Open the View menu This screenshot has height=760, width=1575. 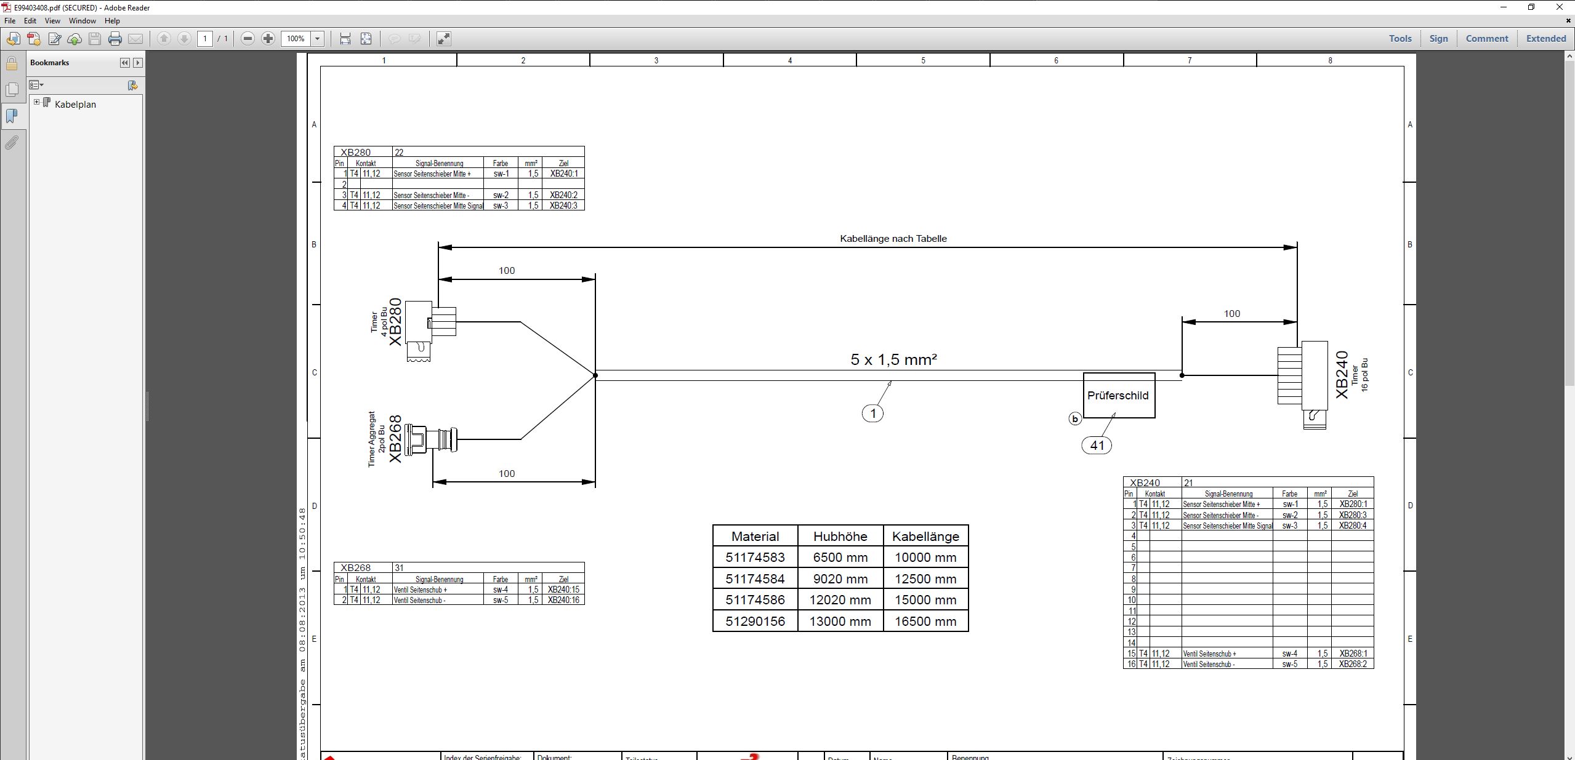52,20
